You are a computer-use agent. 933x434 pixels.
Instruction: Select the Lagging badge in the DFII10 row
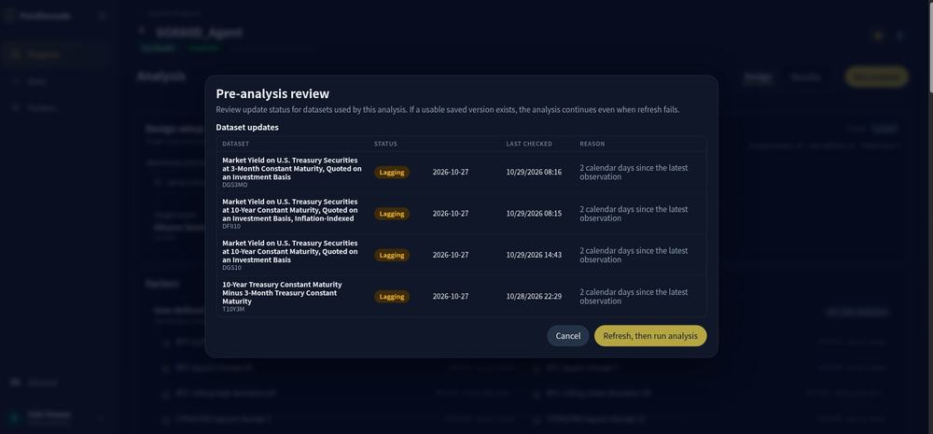tap(392, 214)
